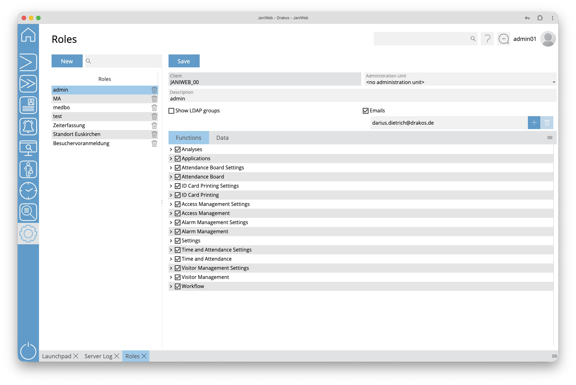Select the Zeiterfassung role in list
Image resolution: width=576 pixels, height=385 pixels.
(x=69, y=125)
